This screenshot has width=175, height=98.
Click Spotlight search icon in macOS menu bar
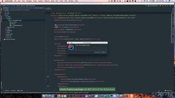point(166,1)
